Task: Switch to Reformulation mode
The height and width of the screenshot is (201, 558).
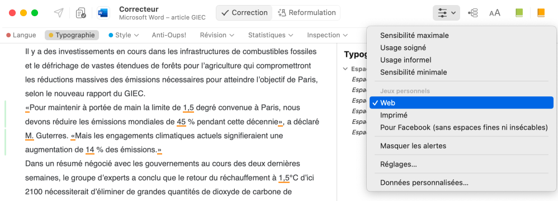Action: tap(306, 13)
